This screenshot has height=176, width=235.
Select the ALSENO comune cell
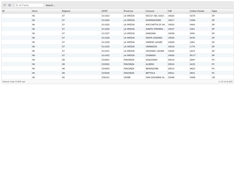(156, 64)
